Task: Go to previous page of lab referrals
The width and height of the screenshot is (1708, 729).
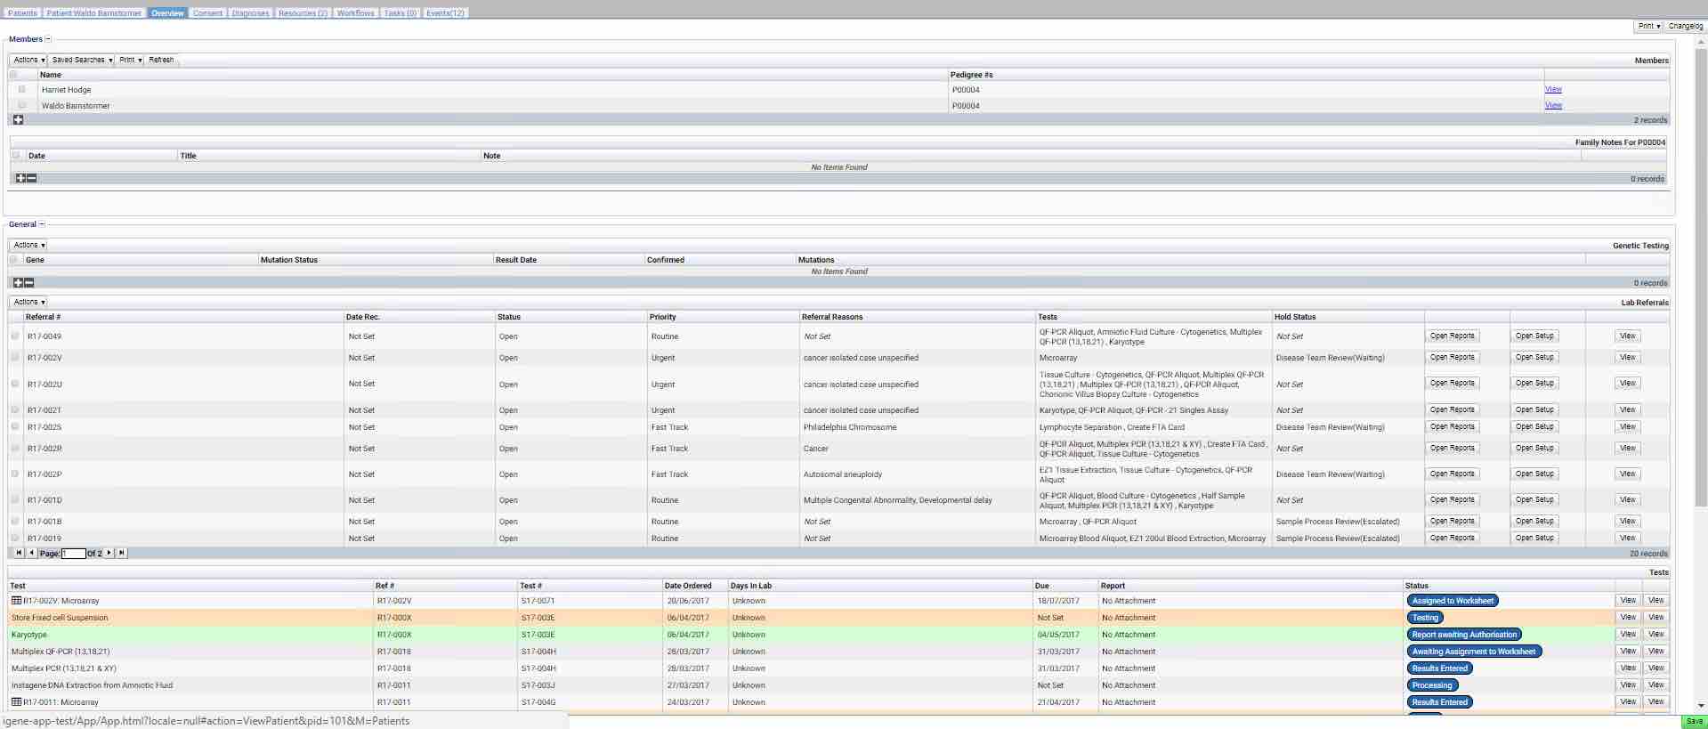Action: tap(31, 553)
